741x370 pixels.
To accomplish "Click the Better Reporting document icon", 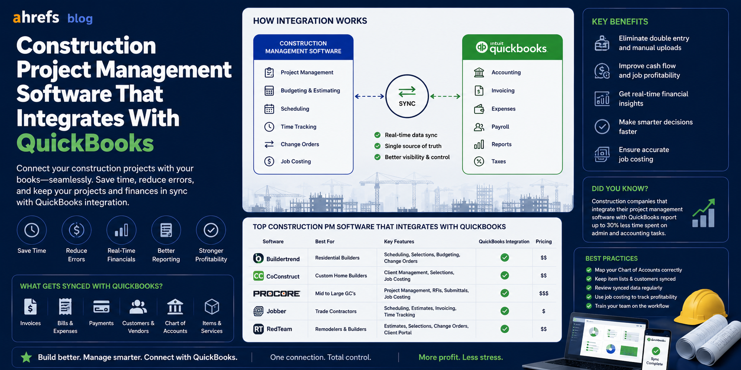I will click(166, 230).
